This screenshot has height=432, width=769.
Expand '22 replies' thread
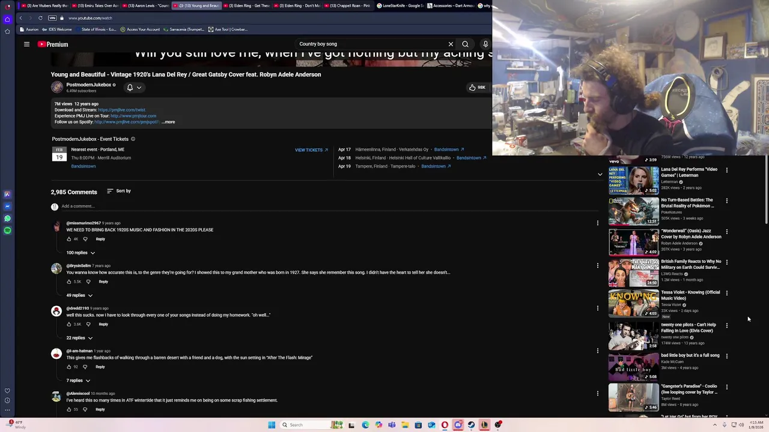pyautogui.click(x=79, y=338)
